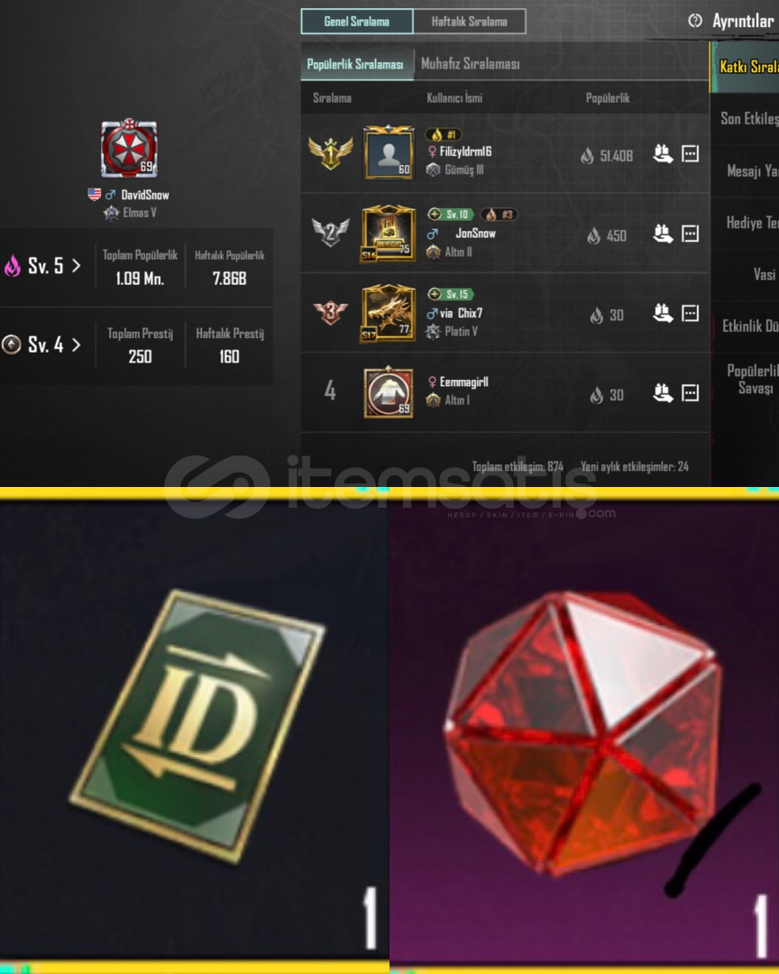Open Katkı Sıralaması side menu
Screen dimensions: 779x974
coord(746,67)
